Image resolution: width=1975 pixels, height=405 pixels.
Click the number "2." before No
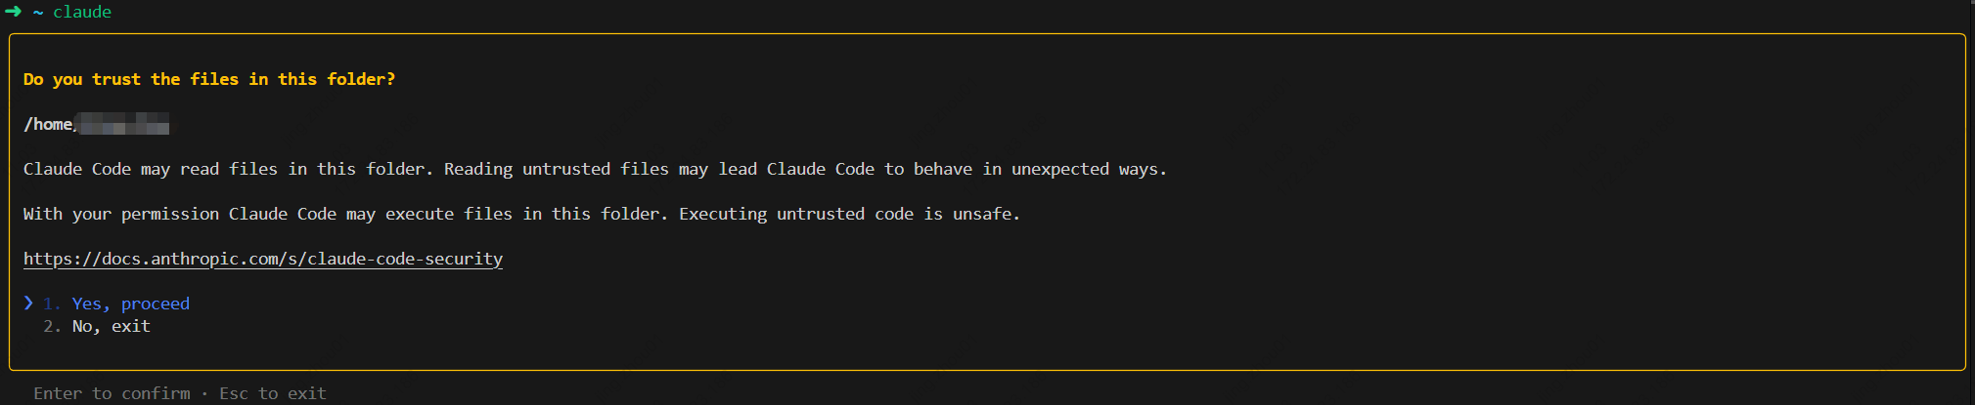pyautogui.click(x=52, y=327)
